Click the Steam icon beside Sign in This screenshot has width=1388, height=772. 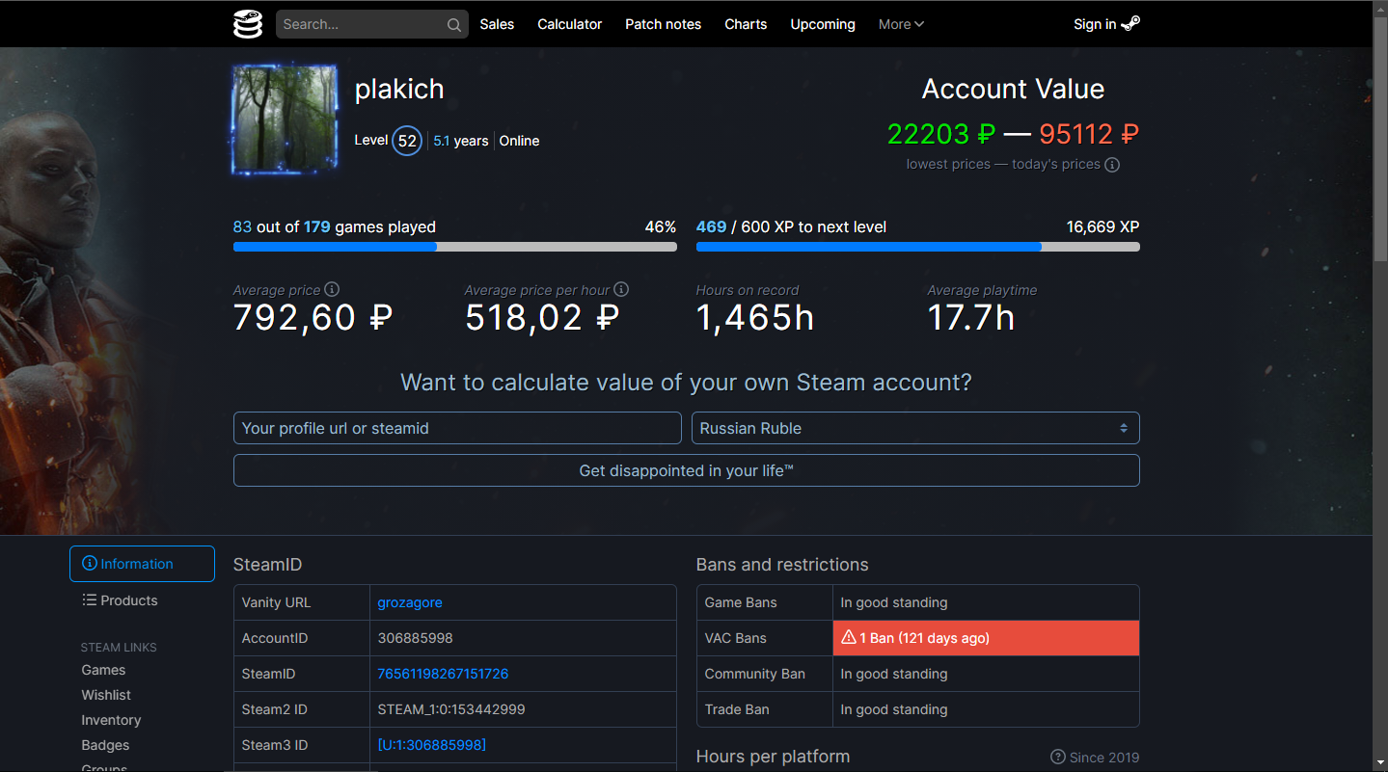(1130, 24)
